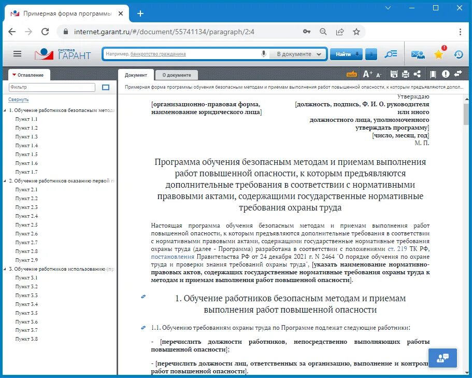Click the browser address bar URL
The height and width of the screenshot is (378, 472).
click(x=164, y=32)
